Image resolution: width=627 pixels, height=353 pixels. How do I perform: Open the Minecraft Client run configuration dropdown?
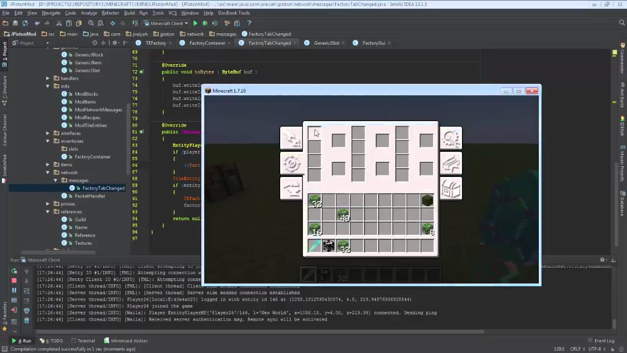167,23
